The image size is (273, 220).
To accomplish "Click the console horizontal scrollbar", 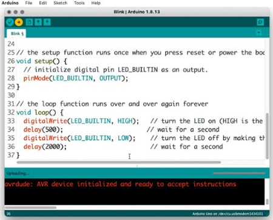I will coord(30,207).
